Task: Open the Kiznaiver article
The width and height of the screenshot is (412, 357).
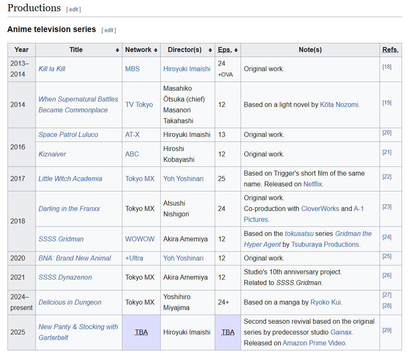Action: coord(52,154)
